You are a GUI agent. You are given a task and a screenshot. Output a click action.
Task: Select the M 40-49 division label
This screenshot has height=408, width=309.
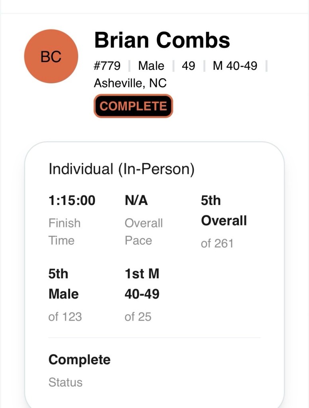(x=235, y=65)
